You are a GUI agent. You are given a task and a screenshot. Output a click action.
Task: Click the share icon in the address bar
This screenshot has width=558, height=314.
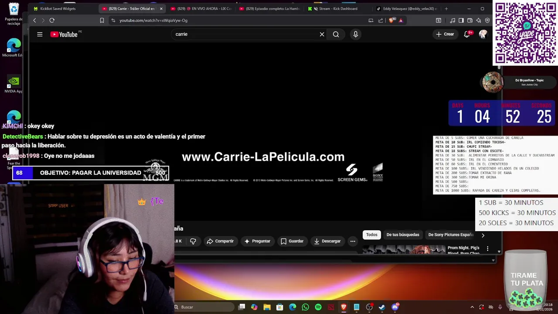(381, 20)
